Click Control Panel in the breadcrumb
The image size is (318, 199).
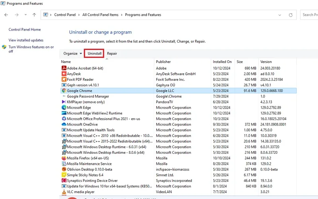[x=65, y=15]
